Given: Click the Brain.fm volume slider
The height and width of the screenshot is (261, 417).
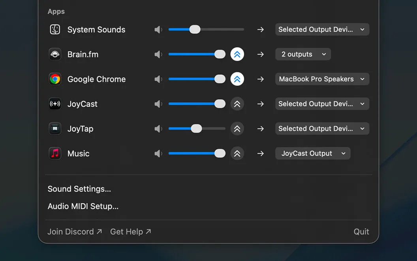Looking at the screenshot, I should [x=197, y=54].
